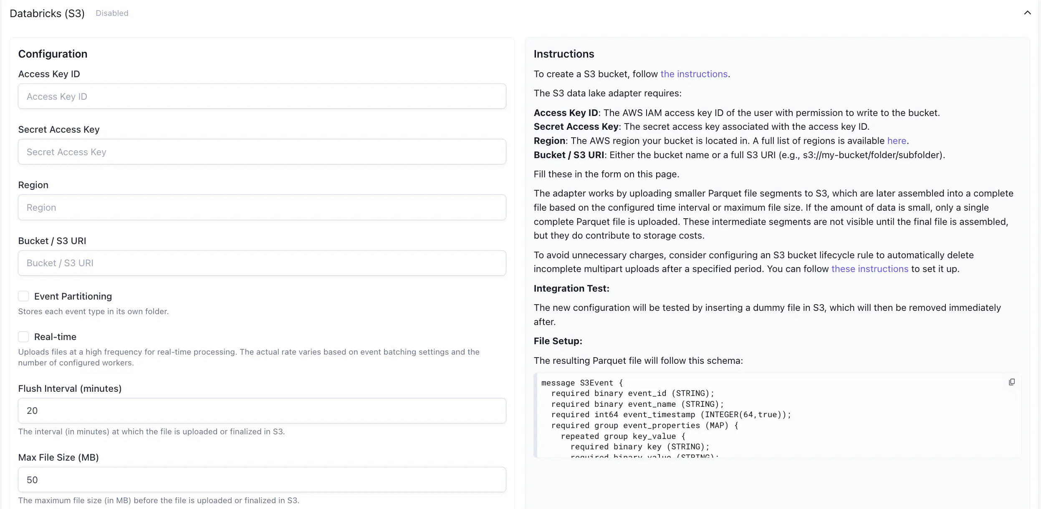Image resolution: width=1041 pixels, height=509 pixels.
Task: Select the Configuration heading
Action: click(53, 54)
